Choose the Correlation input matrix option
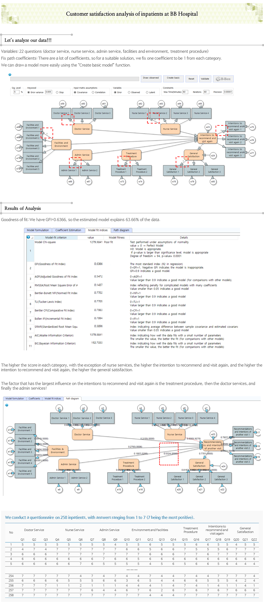 93,92
